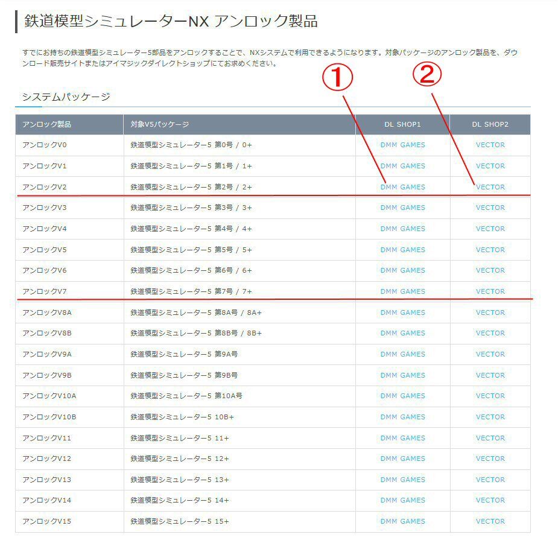The width and height of the screenshot is (558, 546).
Task: Open VECTOR link for アンロックV0
Action: 490,145
